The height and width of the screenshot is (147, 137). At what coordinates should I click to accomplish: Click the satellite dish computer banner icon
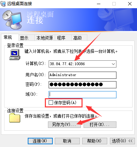tap(12, 19)
